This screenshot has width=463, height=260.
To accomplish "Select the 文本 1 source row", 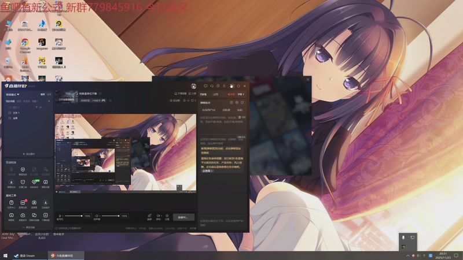I will (28, 113).
